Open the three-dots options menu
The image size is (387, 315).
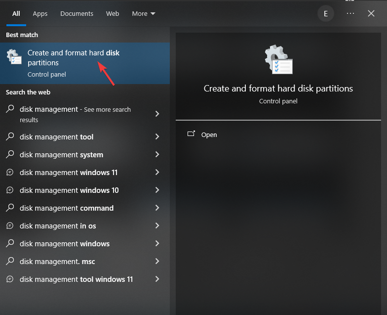(x=350, y=14)
